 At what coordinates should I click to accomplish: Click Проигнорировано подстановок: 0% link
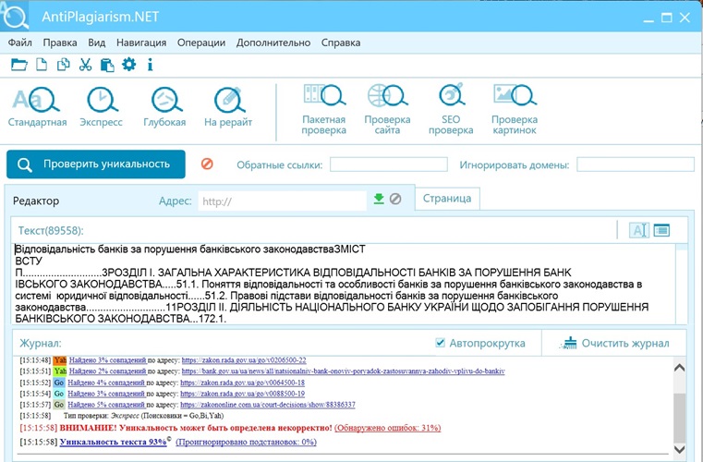click(246, 442)
